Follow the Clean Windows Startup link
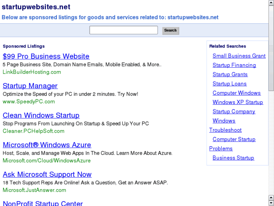This screenshot has width=274, height=206. pyautogui.click(x=41, y=115)
